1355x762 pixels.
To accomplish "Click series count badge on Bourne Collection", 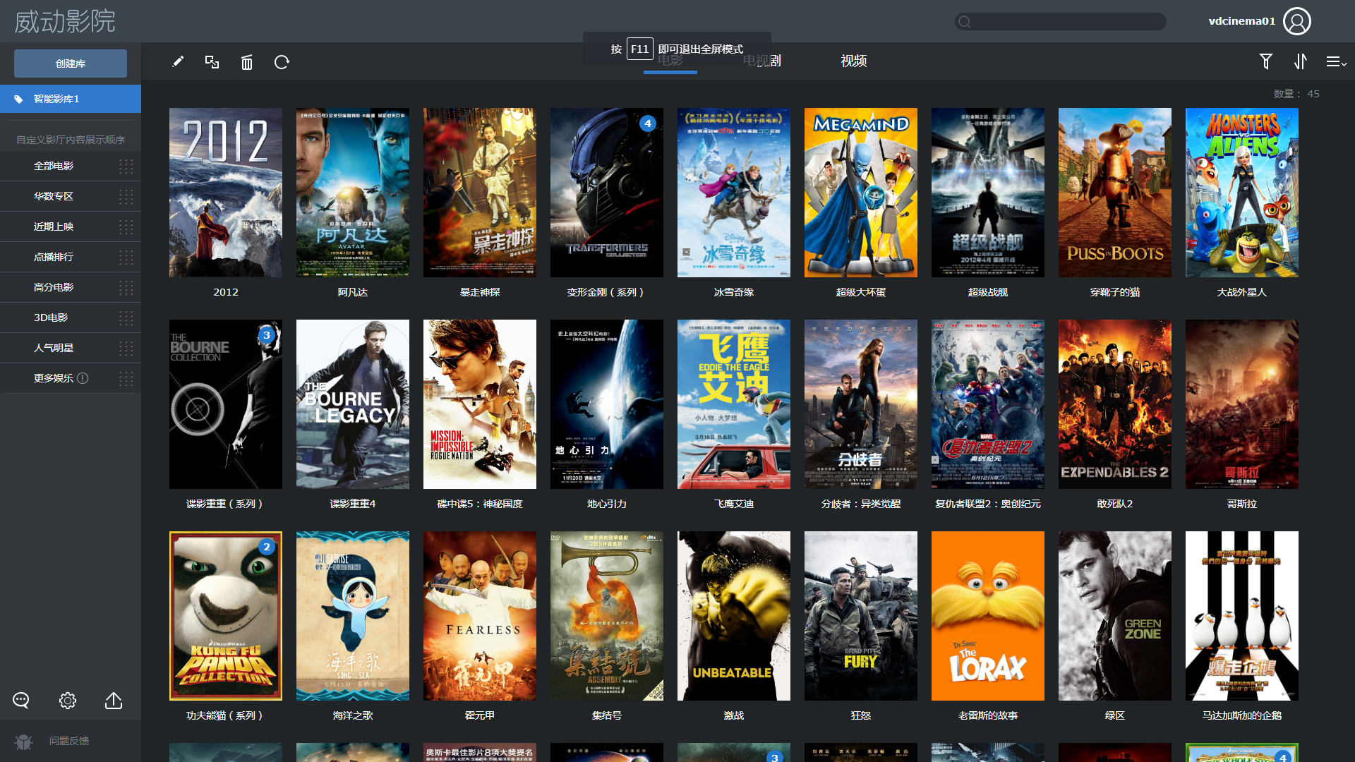I will coord(267,335).
